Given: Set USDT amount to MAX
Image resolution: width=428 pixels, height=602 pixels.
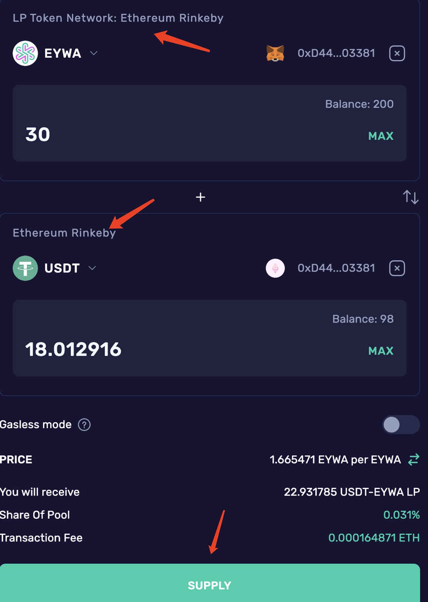Looking at the screenshot, I should pyautogui.click(x=381, y=351).
